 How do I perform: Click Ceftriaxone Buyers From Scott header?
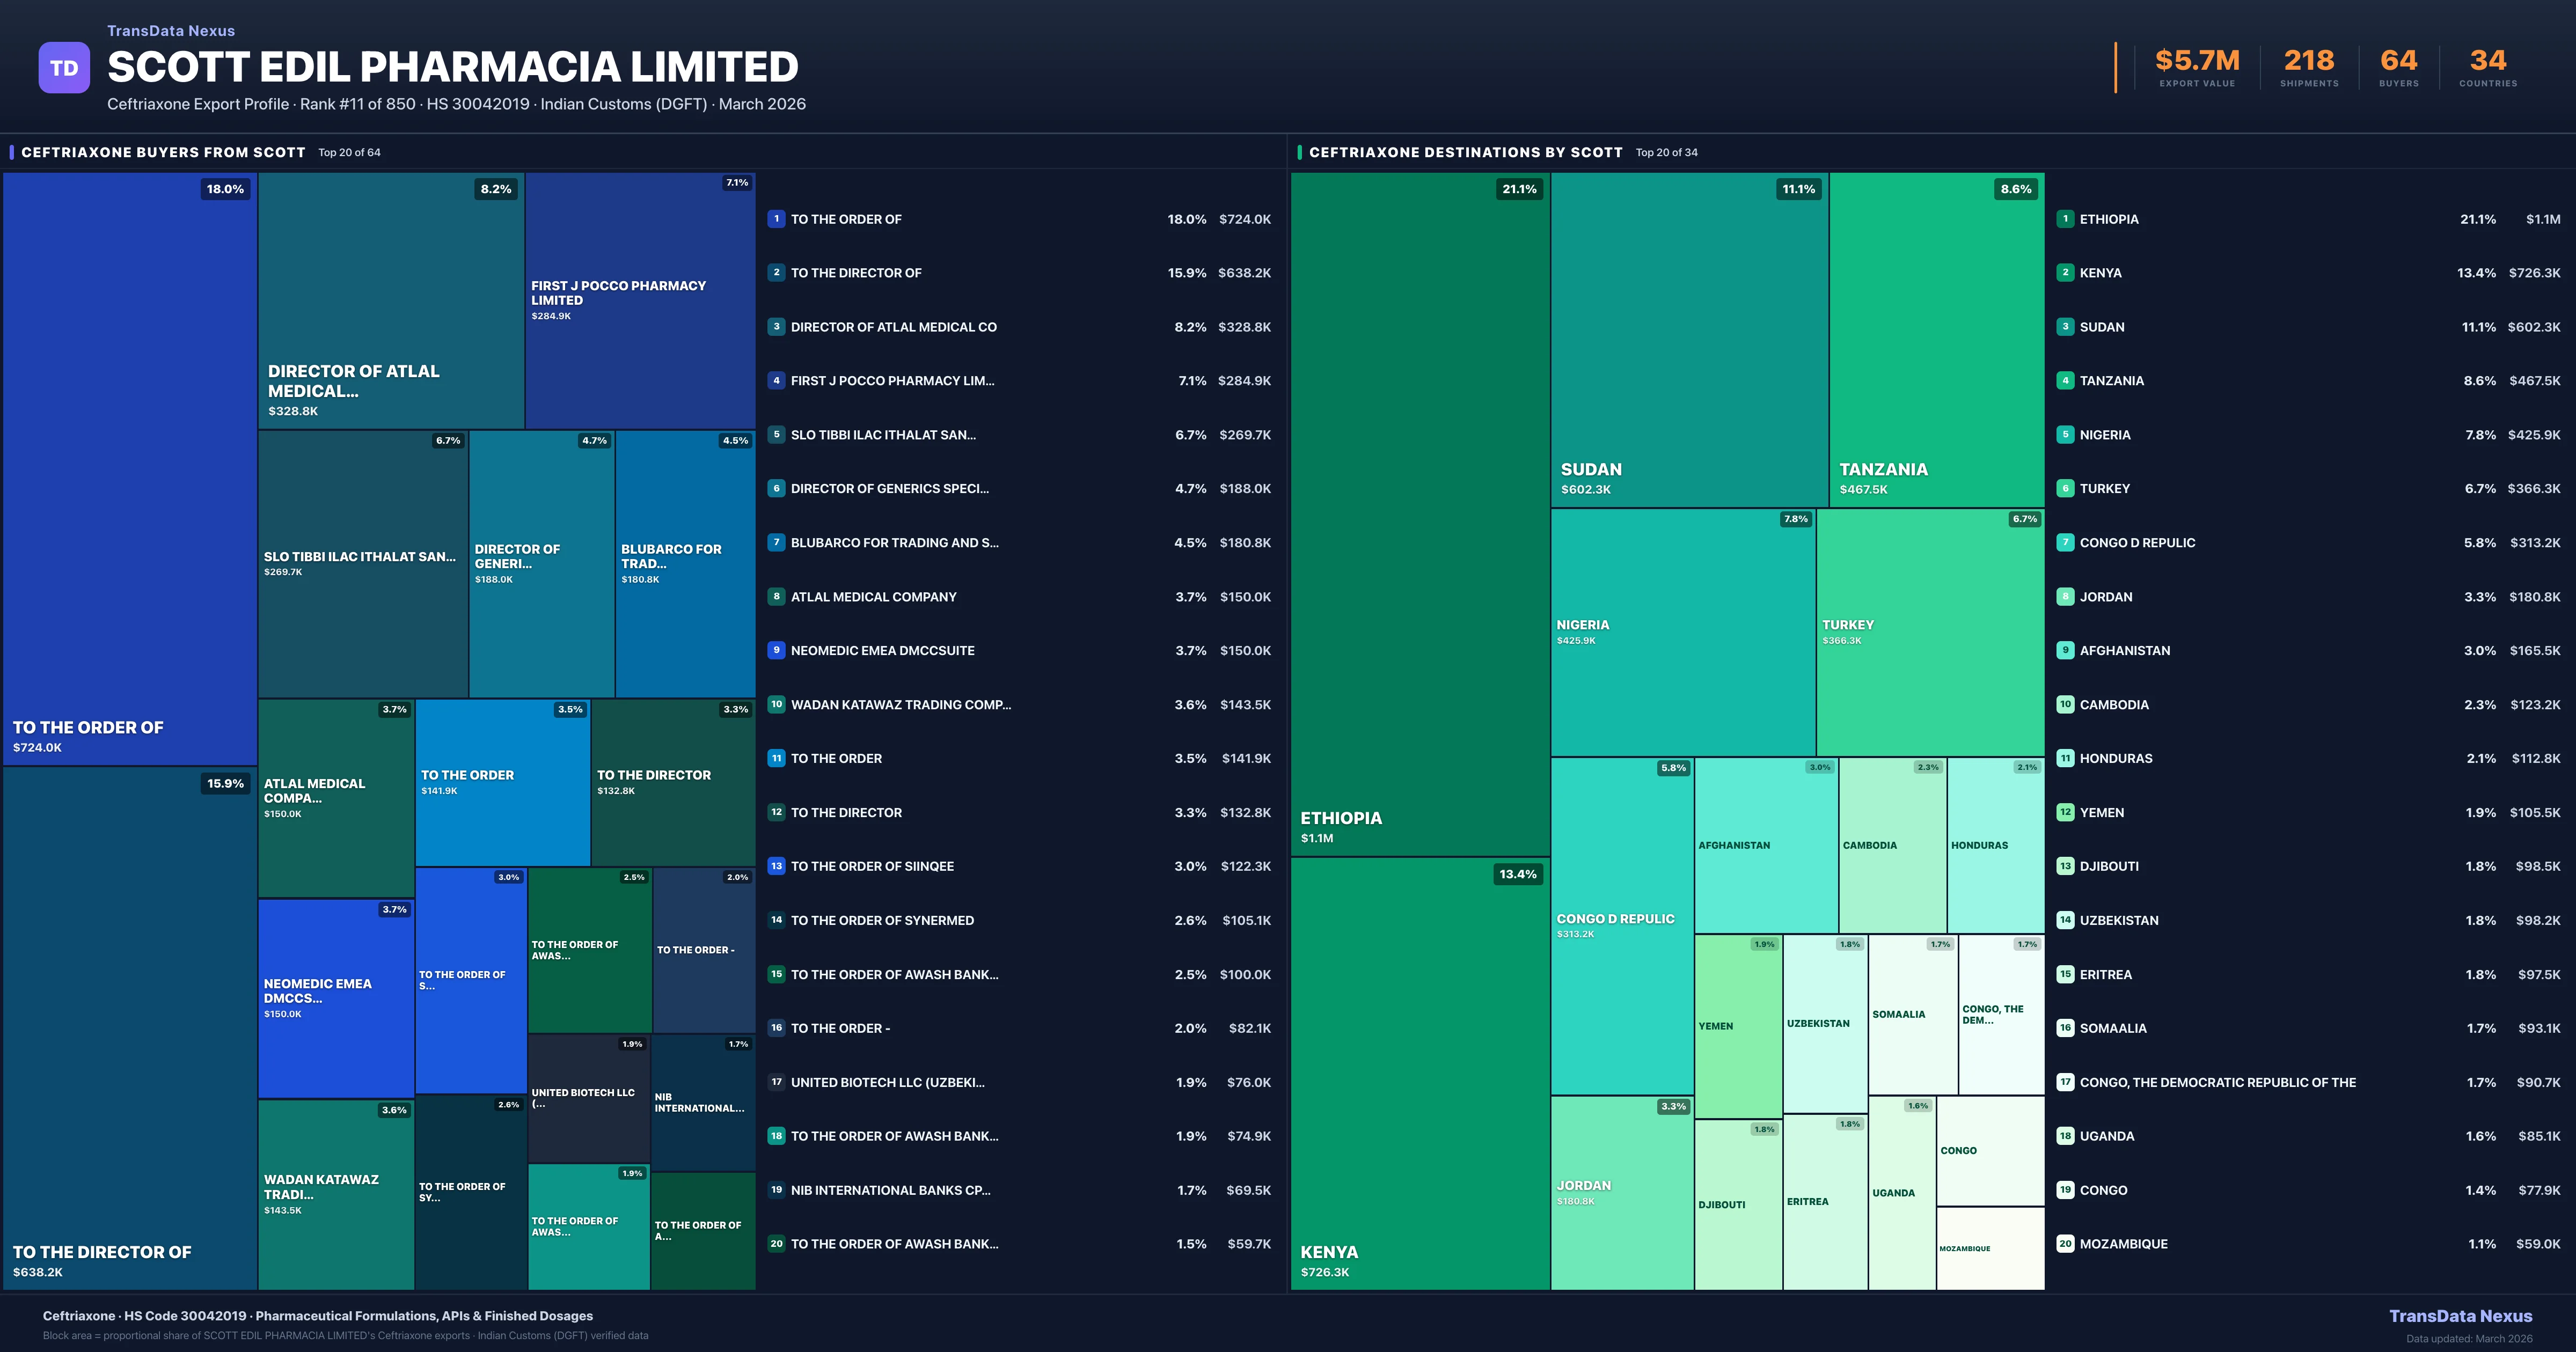[163, 152]
